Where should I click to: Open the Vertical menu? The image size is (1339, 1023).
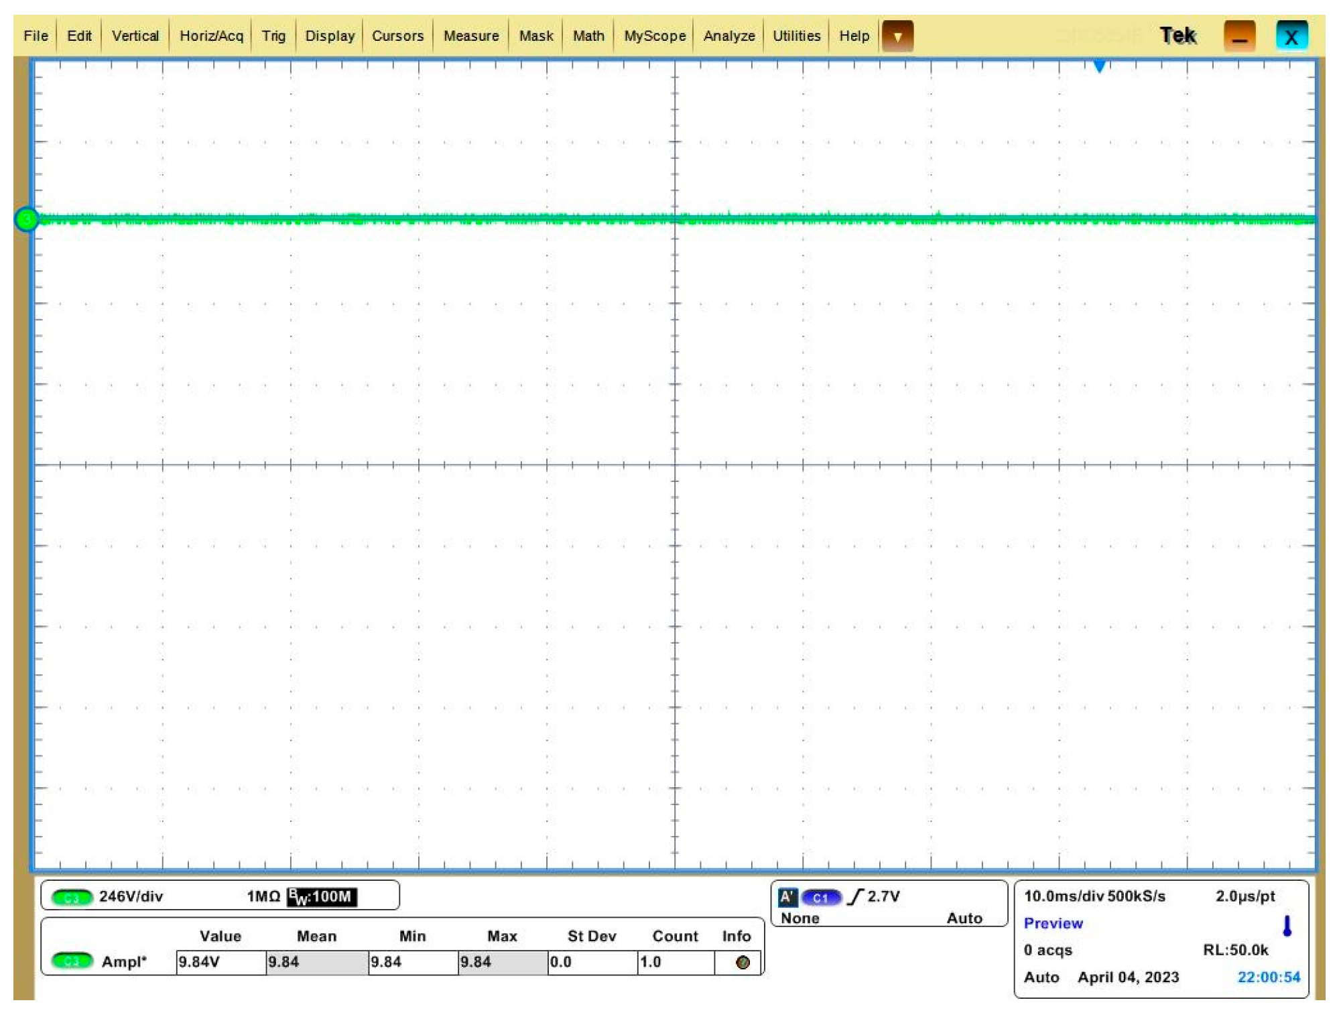point(135,36)
